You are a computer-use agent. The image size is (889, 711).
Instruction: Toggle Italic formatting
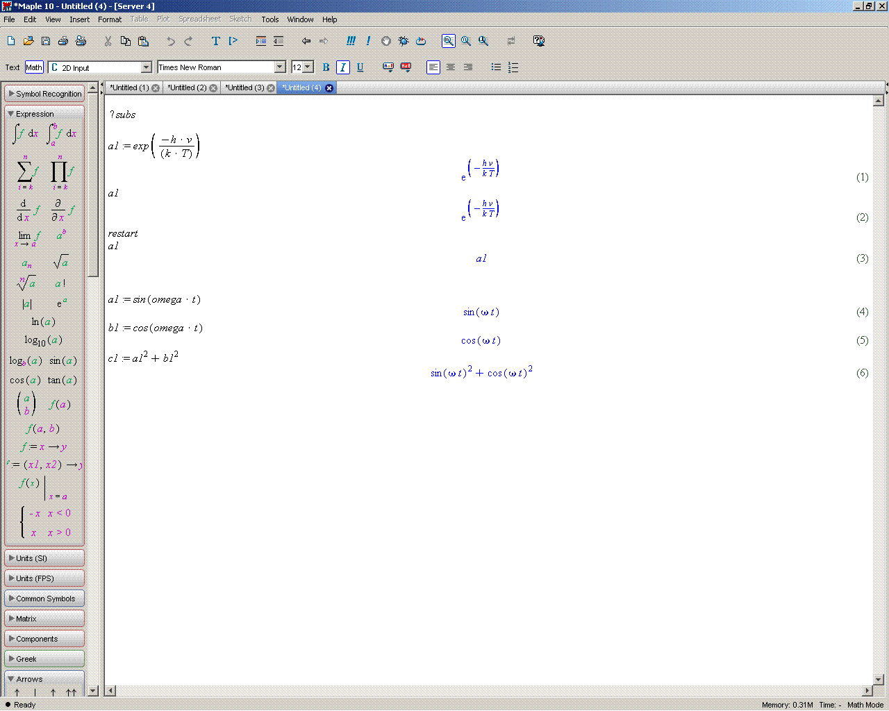[342, 67]
